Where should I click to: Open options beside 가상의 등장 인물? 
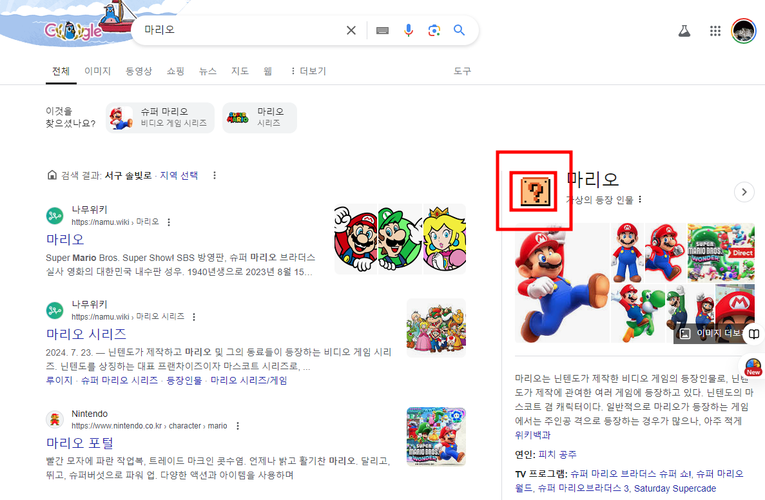[639, 200]
